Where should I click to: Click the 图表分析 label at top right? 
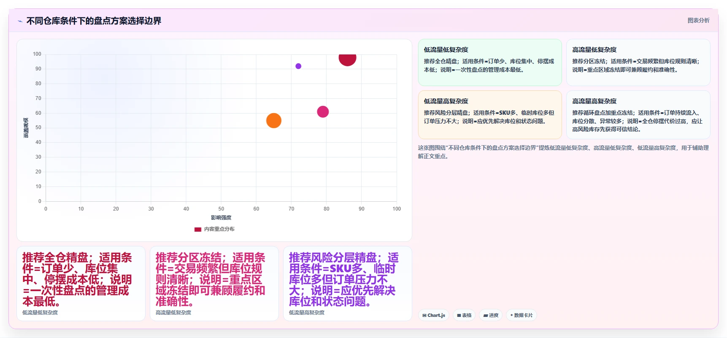pyautogui.click(x=698, y=20)
